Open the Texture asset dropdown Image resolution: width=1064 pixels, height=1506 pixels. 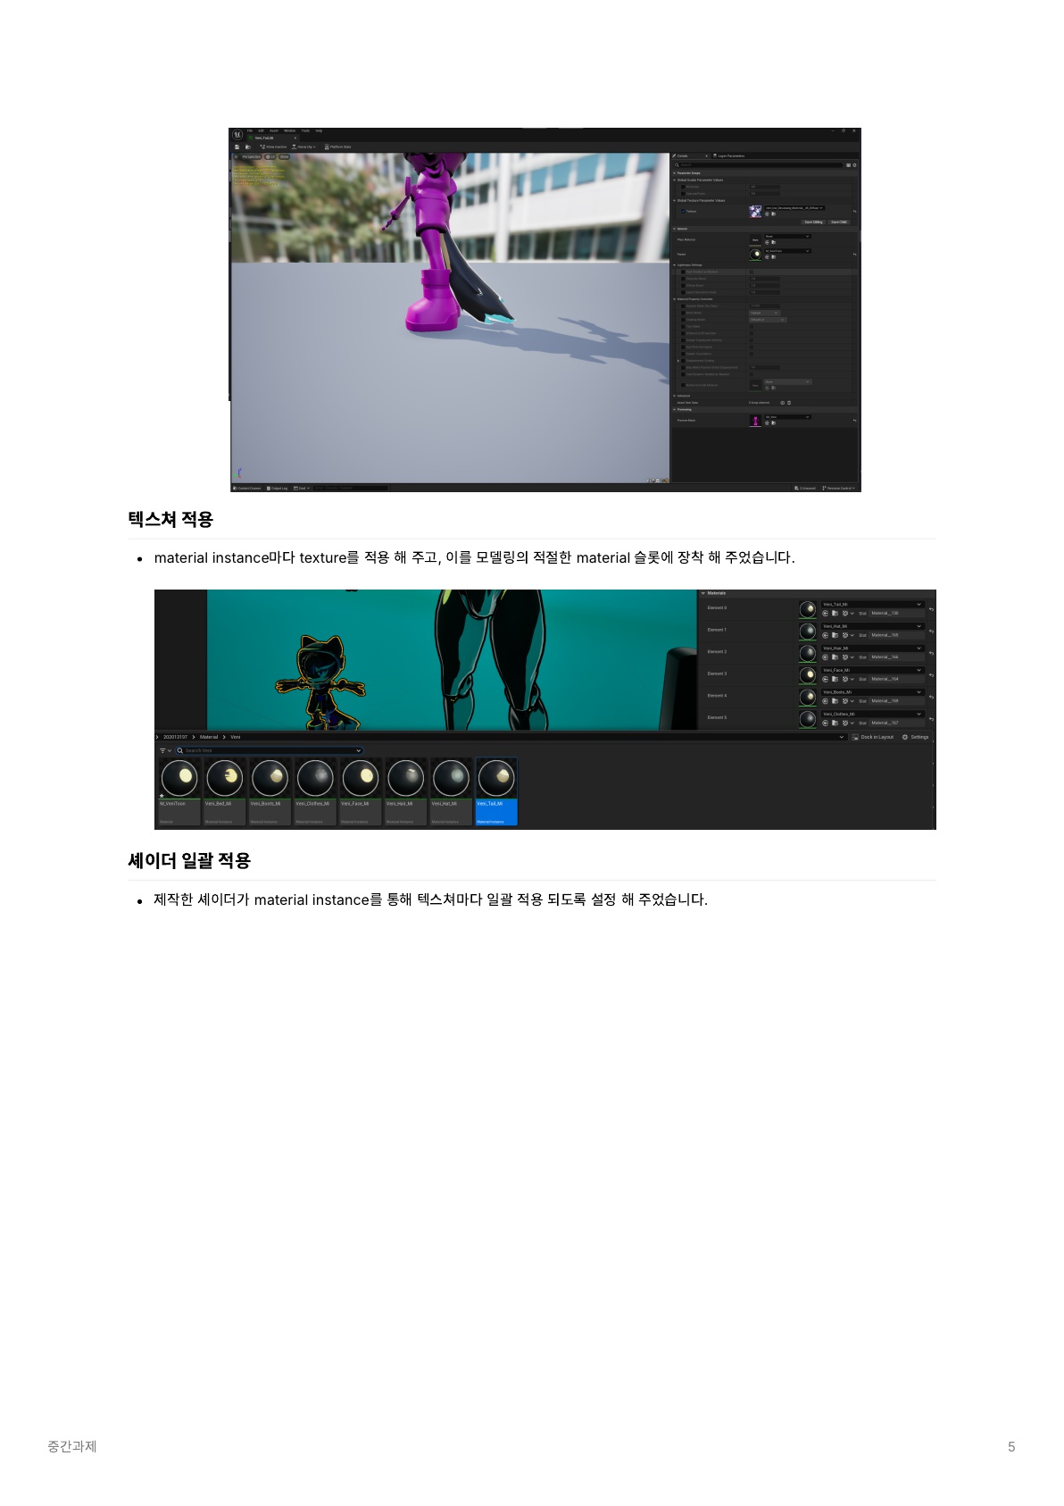point(794,208)
